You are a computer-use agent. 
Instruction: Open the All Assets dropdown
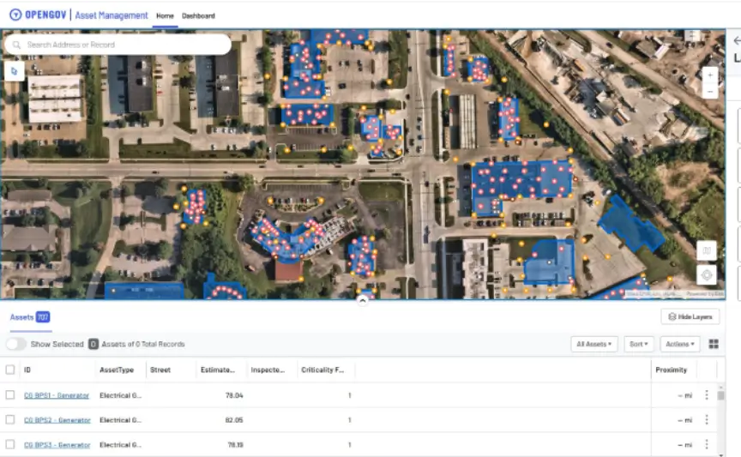(594, 344)
